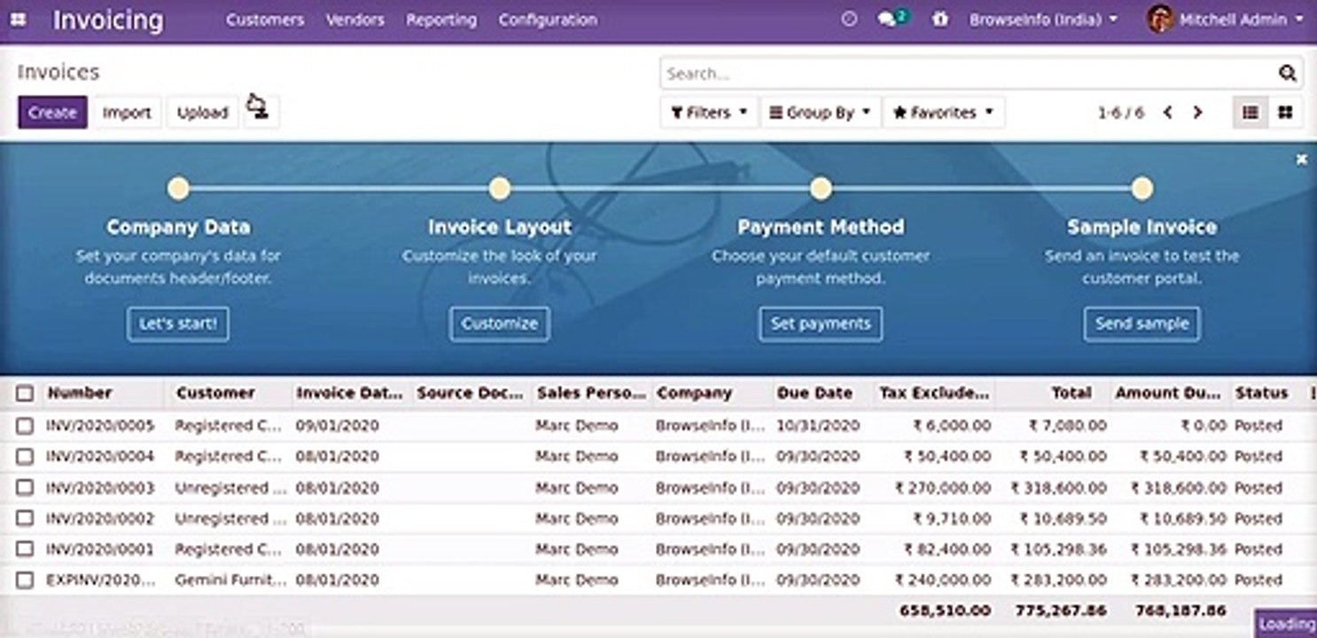Click the 10/31/2020 due date cell
The height and width of the screenshot is (638, 1317).
[817, 426]
